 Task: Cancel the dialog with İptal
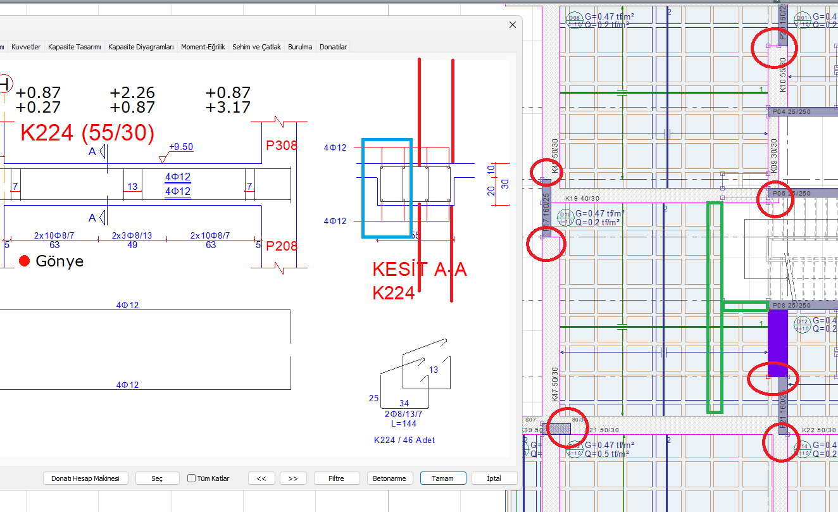point(494,478)
